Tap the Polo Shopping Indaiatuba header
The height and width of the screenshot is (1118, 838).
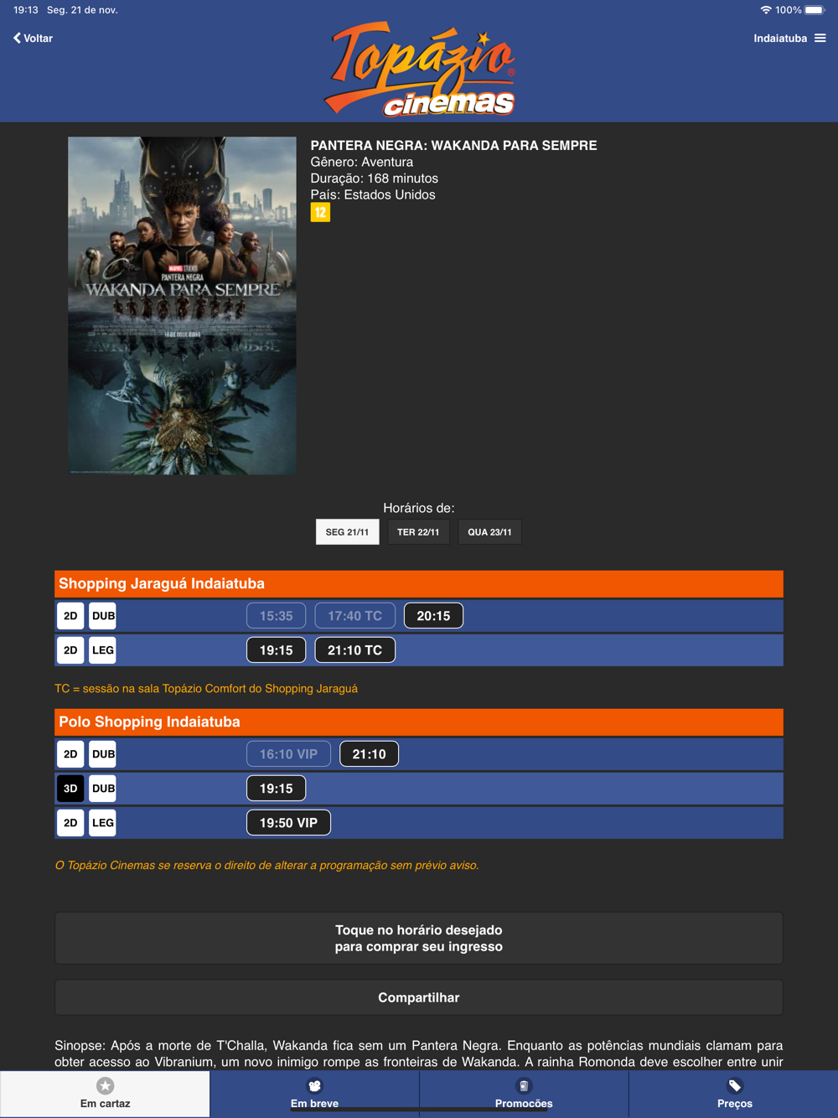tap(419, 722)
